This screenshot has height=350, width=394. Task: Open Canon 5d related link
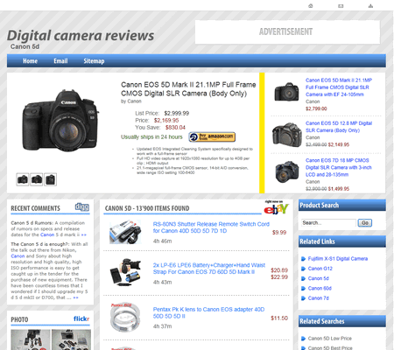(x=319, y=278)
